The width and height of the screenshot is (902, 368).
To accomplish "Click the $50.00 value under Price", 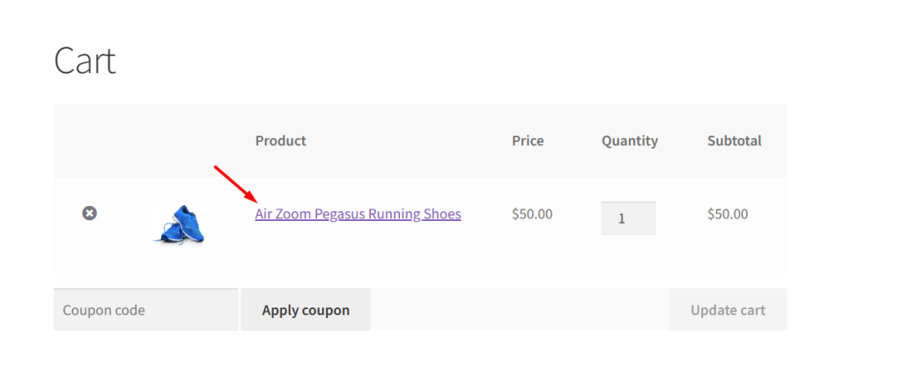I will (x=532, y=214).
